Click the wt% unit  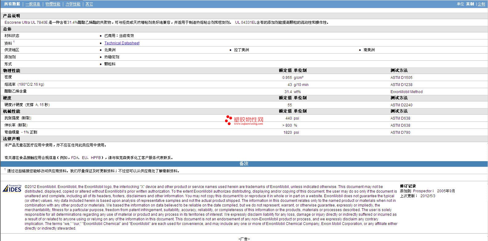coord(297,92)
